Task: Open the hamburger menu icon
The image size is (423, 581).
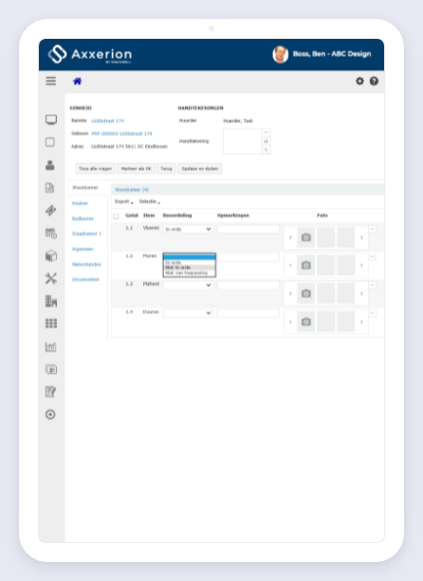Action: pyautogui.click(x=50, y=81)
